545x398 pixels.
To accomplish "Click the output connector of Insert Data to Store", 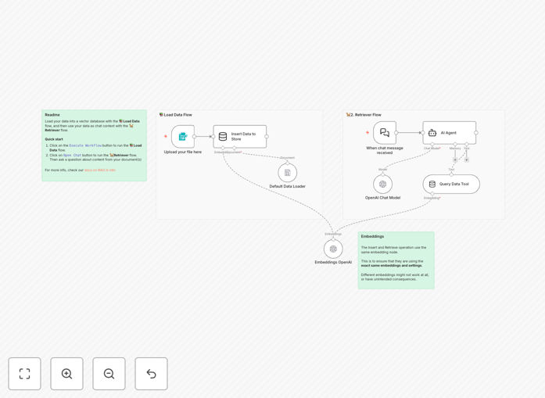I will 267,137.
